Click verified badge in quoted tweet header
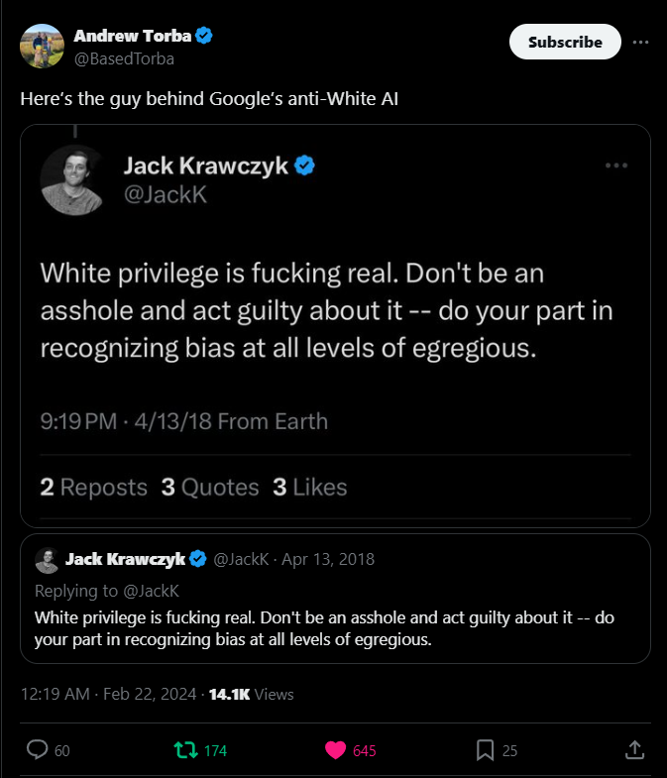Screen dimensions: 667x778 point(198,559)
